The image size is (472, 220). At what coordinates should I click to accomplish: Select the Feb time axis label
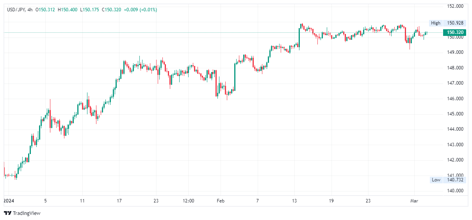point(221,200)
